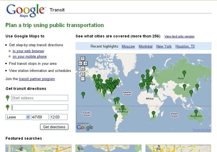Select the pin in northern Asia above the Asia label
217x152 pixels.
(184, 74)
